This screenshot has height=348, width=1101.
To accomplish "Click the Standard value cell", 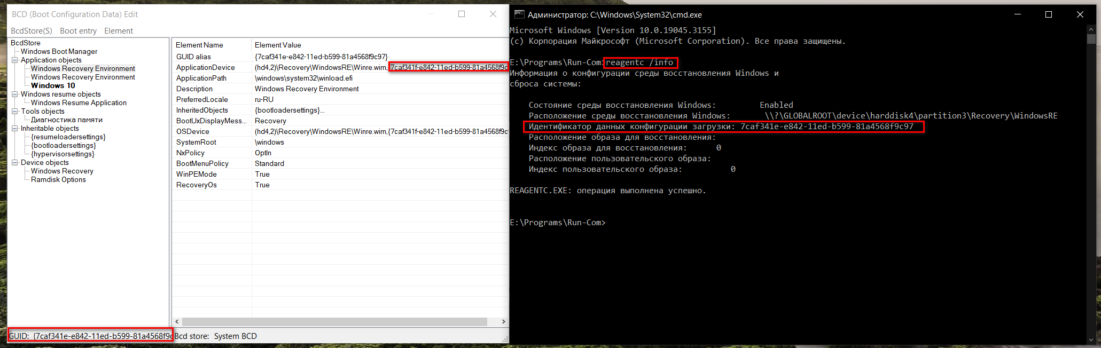I will tap(269, 163).
